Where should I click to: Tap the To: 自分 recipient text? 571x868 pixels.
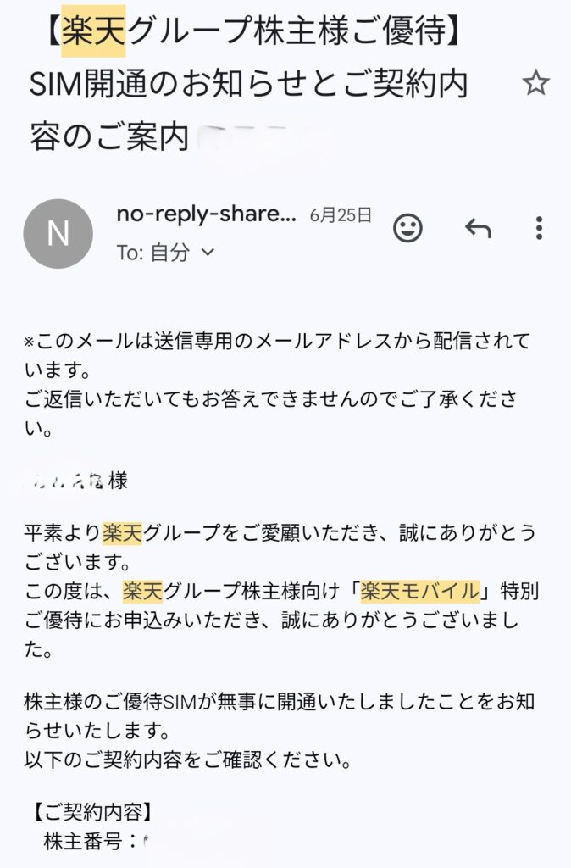click(x=153, y=253)
